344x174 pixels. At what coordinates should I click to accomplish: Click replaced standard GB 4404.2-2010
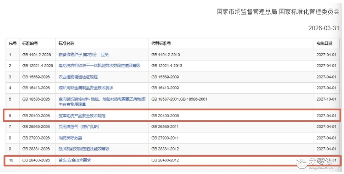point(166,54)
